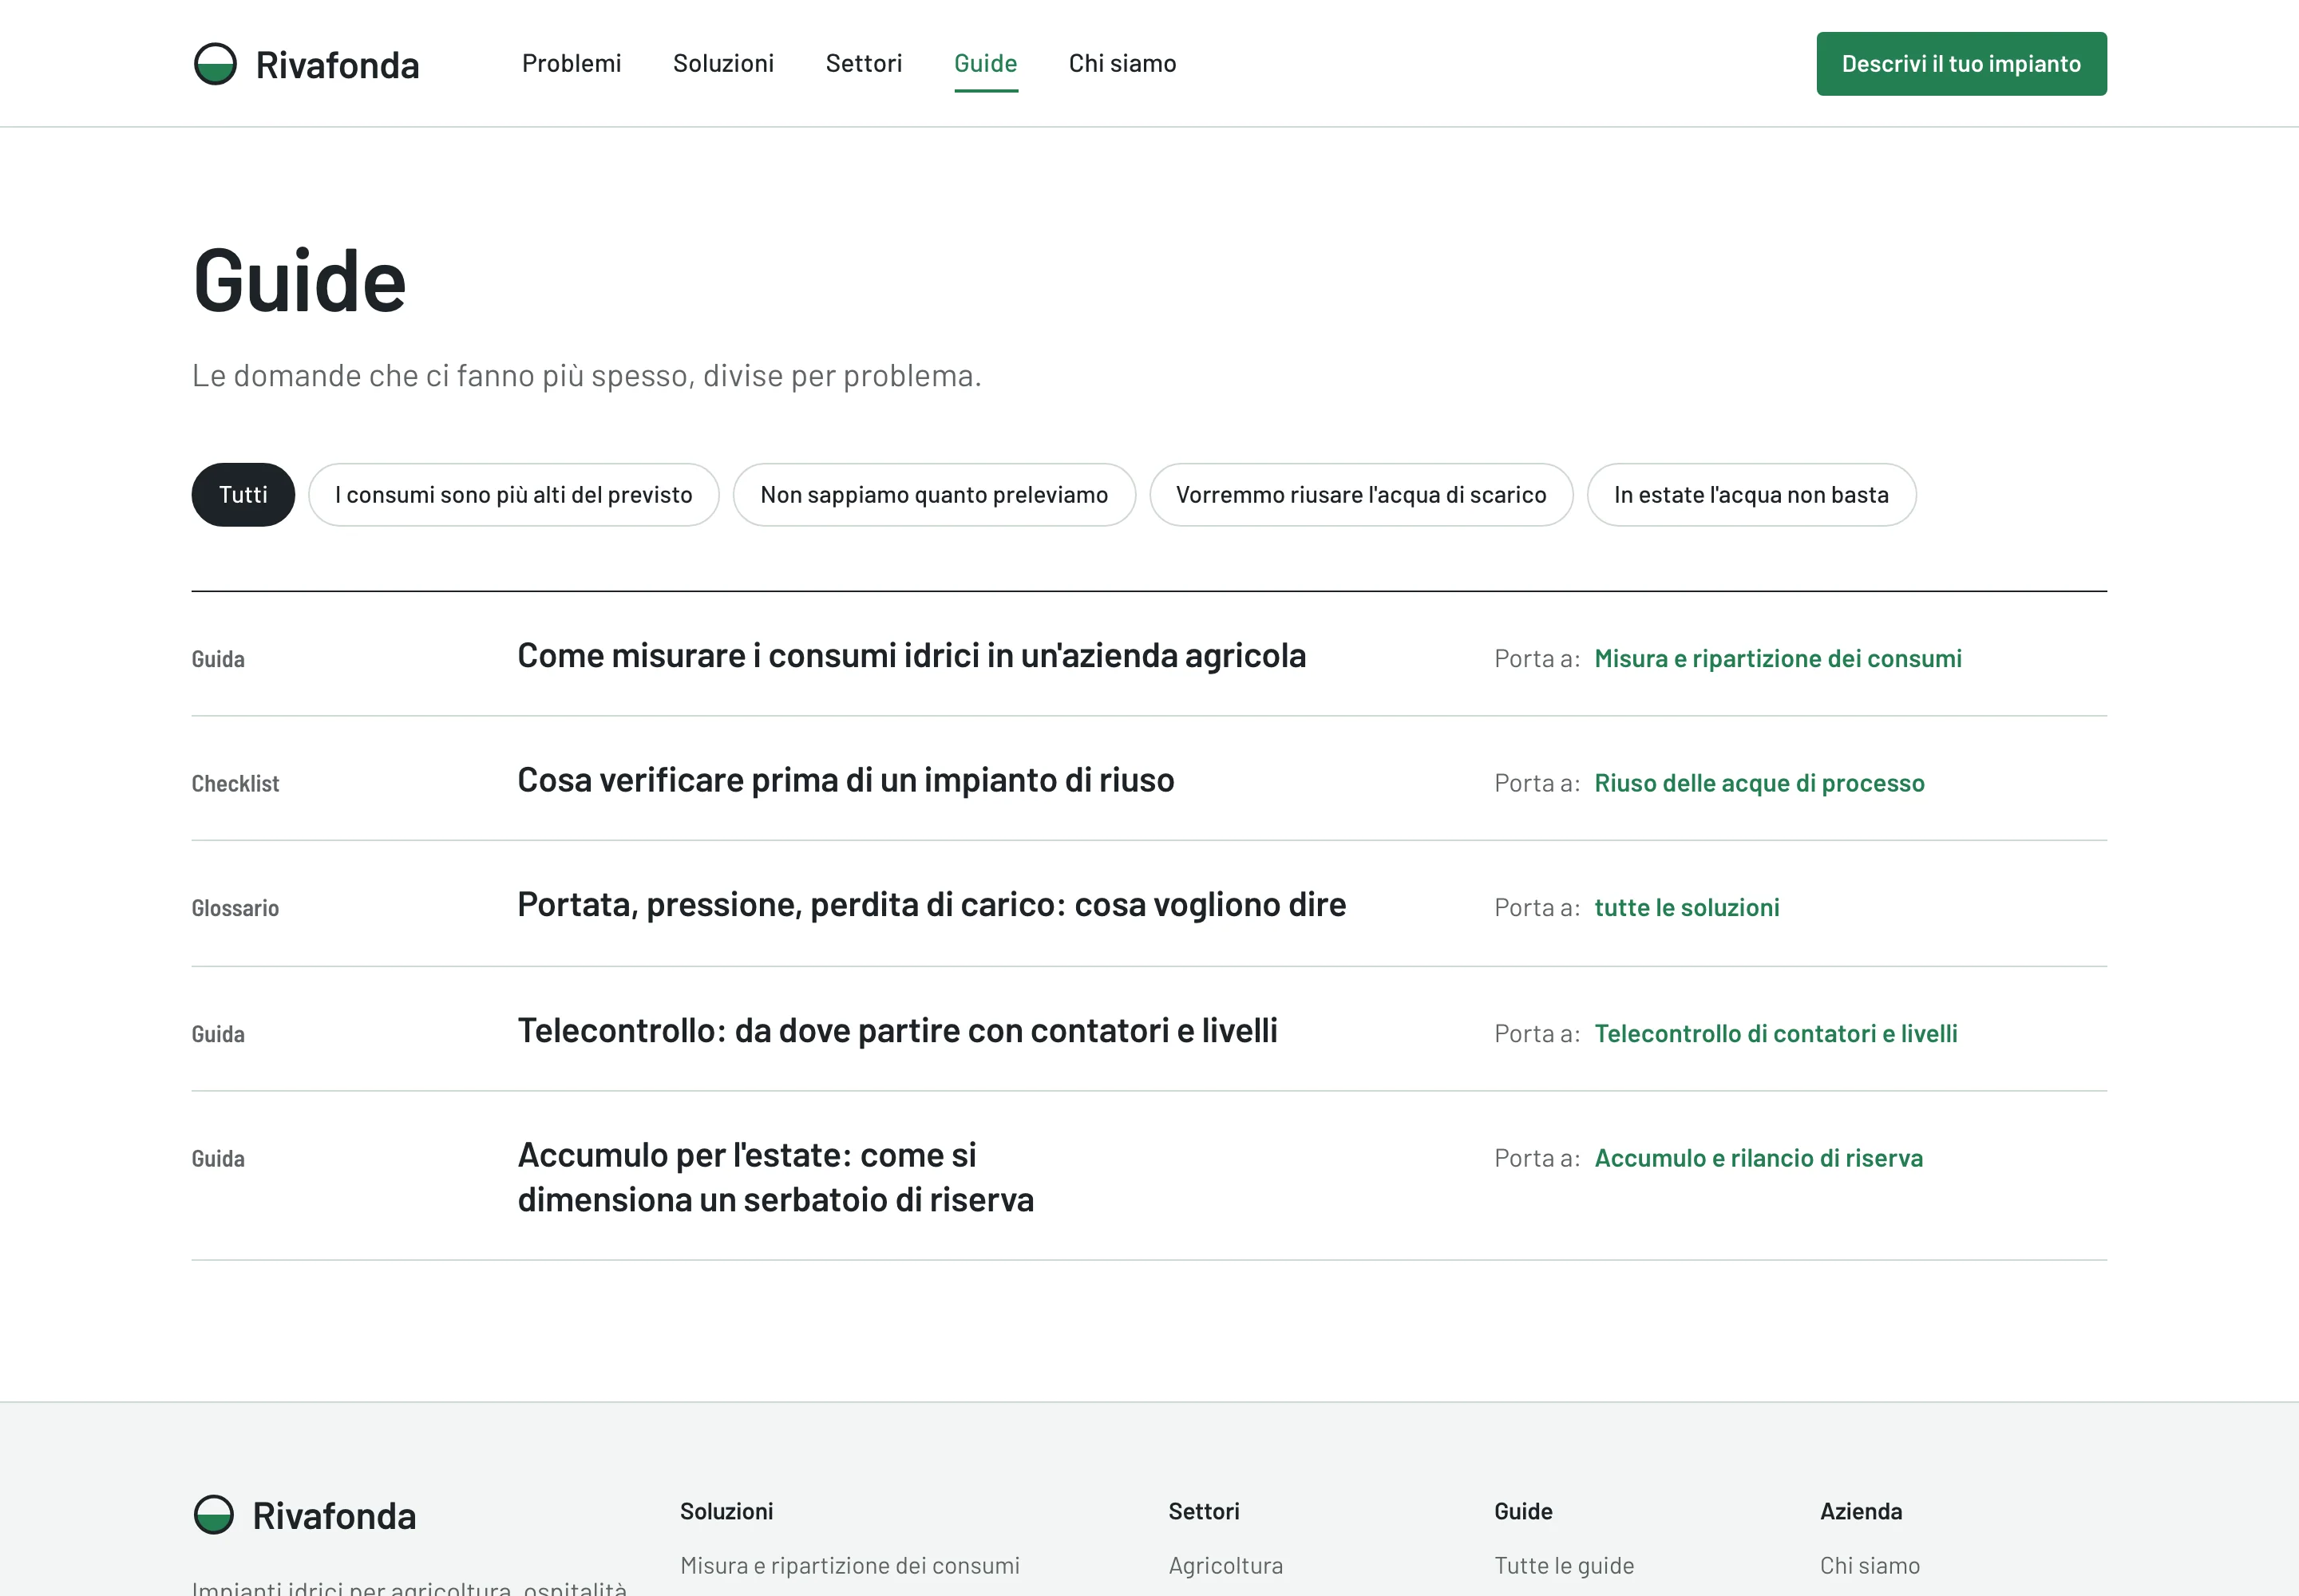Viewport: 2299px width, 1596px height.
Task: Filter by I consumi sono più alti del previsto
Action: [513, 495]
